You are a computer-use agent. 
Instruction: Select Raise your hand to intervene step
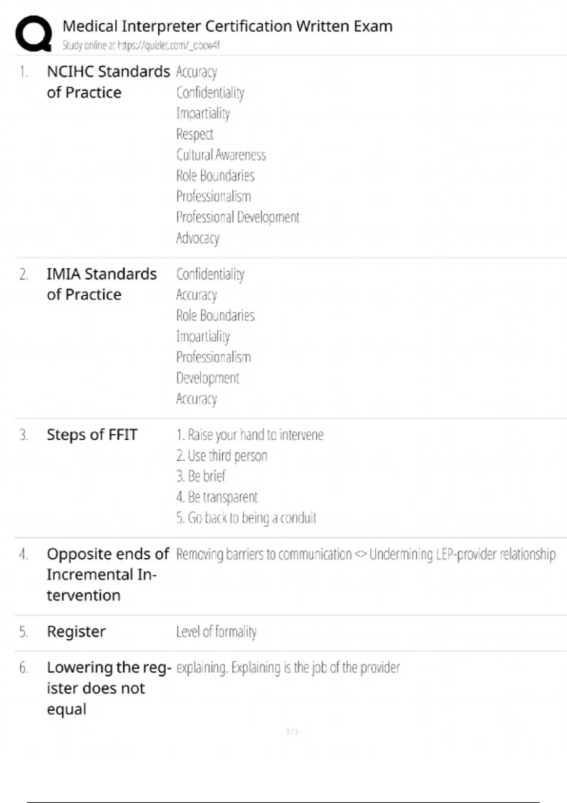pyautogui.click(x=250, y=435)
